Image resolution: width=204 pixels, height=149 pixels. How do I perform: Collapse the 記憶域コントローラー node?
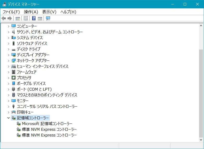click(x=8, y=118)
